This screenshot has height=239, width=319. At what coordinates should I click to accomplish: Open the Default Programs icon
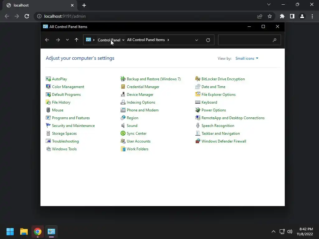pyautogui.click(x=48, y=95)
